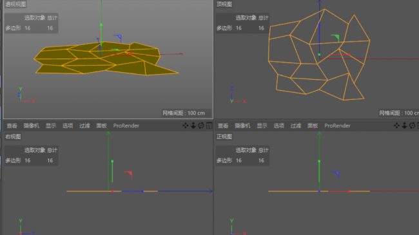
Task: Click the 右视图 viewport label
Action: click(13, 136)
